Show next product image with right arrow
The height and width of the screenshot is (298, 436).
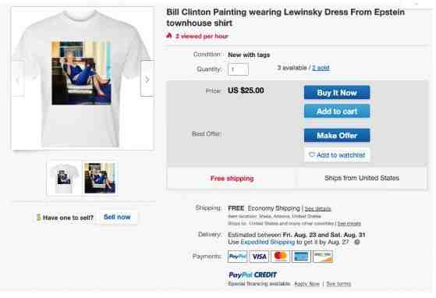[147, 79]
